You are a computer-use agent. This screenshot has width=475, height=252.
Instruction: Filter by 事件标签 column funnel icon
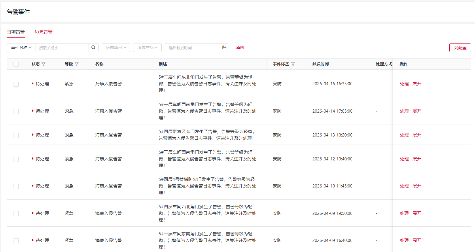point(293,64)
